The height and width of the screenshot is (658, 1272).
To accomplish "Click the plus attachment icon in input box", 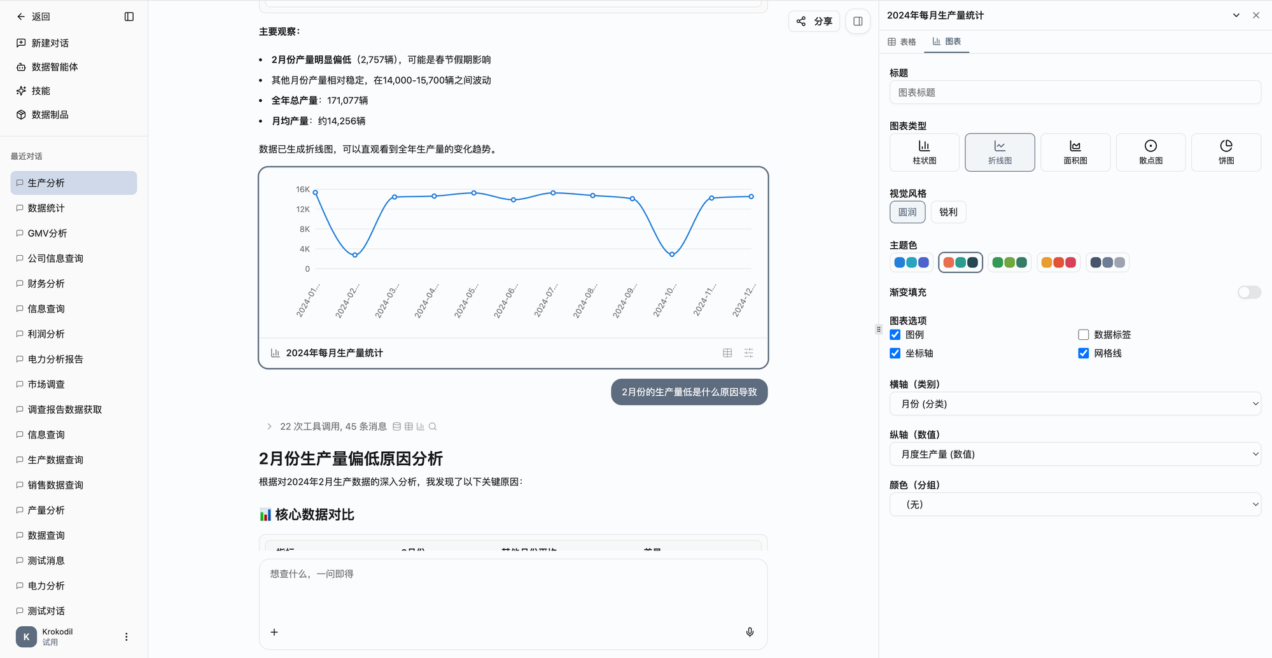I will 274,632.
